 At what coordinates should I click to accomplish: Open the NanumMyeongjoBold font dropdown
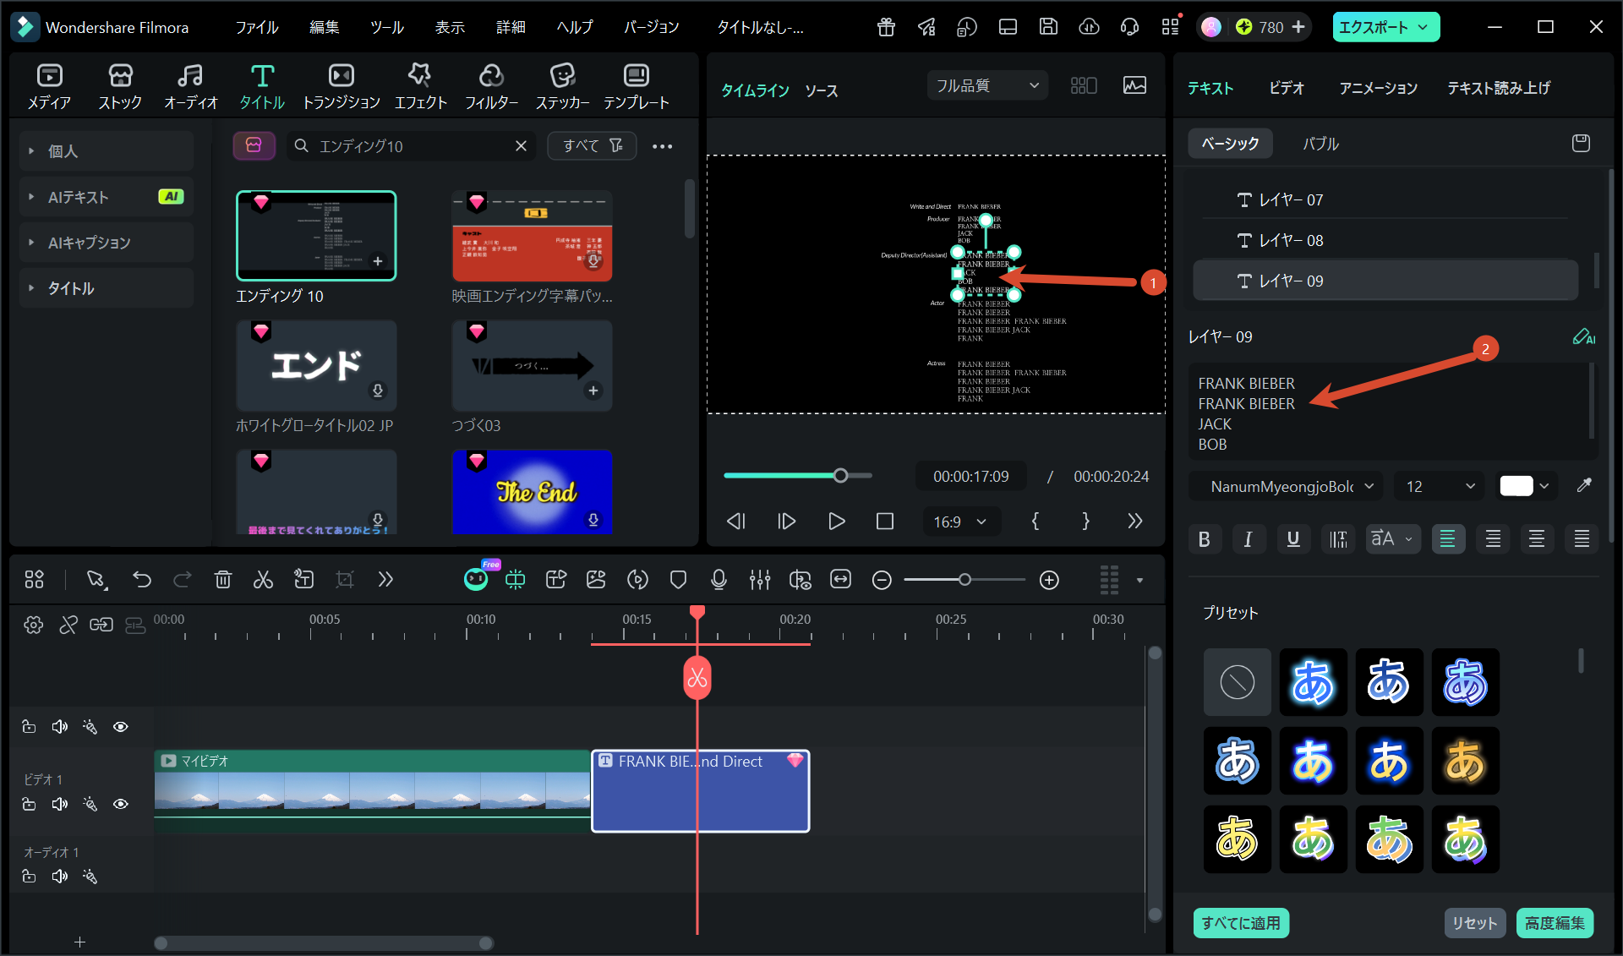[x=1286, y=486]
